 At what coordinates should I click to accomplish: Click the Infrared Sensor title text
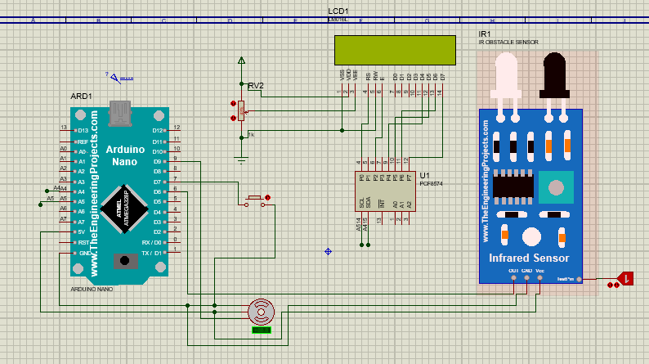click(x=529, y=258)
